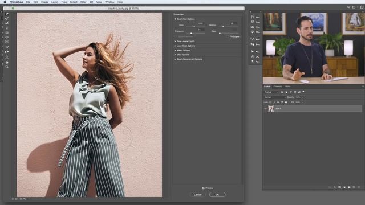Select the Twirl Clockwise tool
The height and width of the screenshot is (205, 365).
[x=7, y=28]
